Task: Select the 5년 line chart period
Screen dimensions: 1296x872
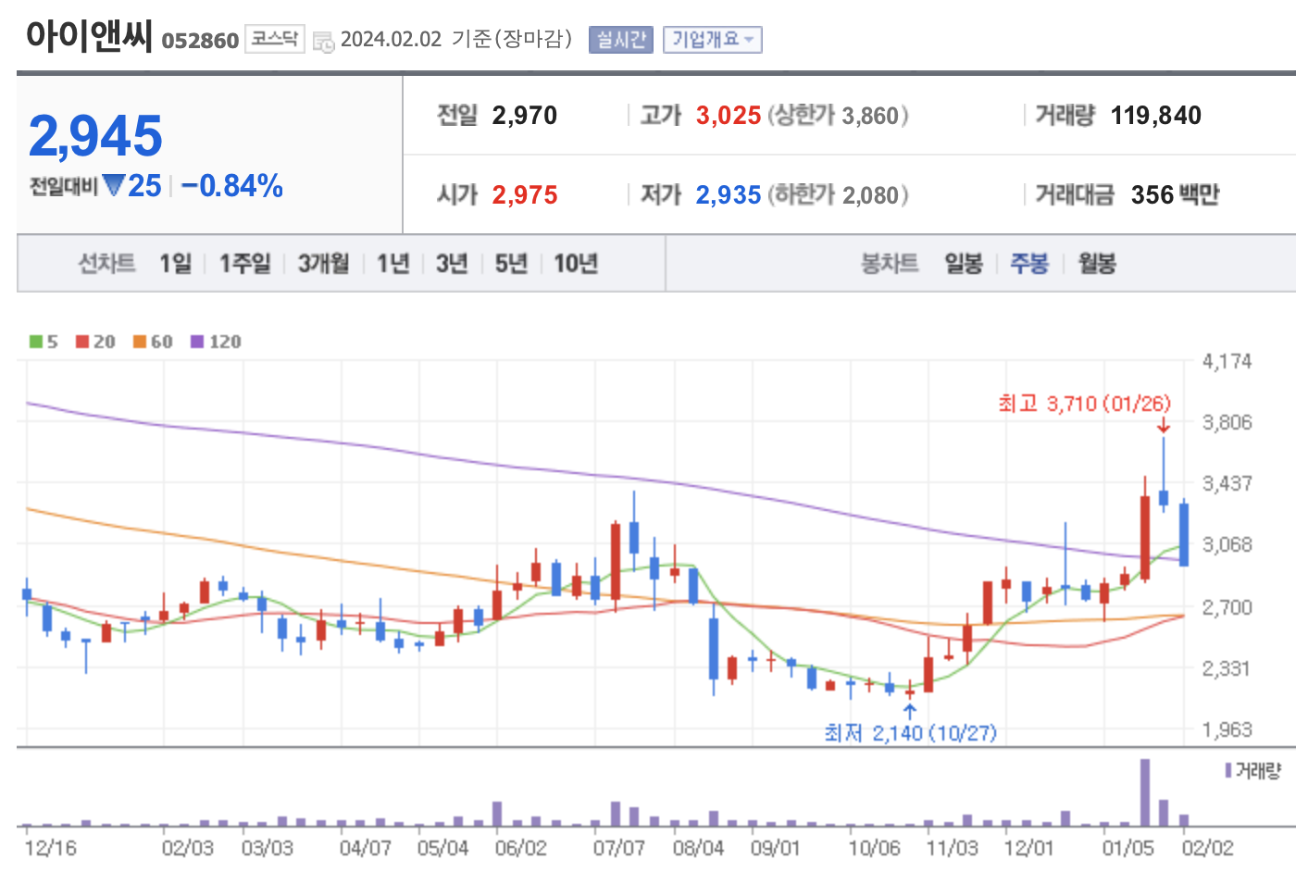Action: pyautogui.click(x=511, y=264)
